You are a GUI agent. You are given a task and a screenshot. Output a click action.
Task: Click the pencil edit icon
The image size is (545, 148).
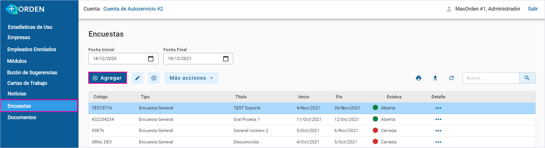(138, 78)
